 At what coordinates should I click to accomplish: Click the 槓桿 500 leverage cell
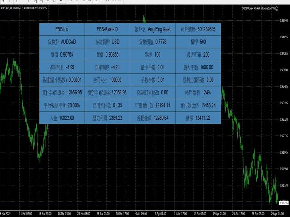point(198,42)
